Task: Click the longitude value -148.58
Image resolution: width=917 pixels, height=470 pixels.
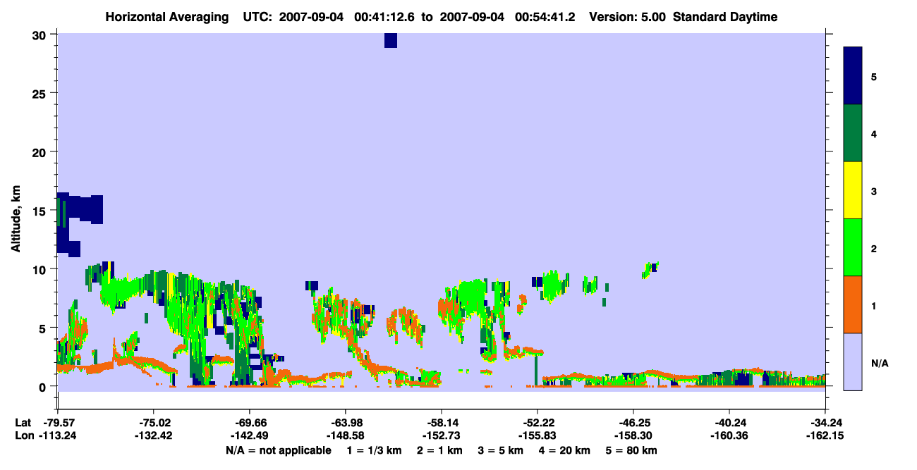Action: coord(345,435)
